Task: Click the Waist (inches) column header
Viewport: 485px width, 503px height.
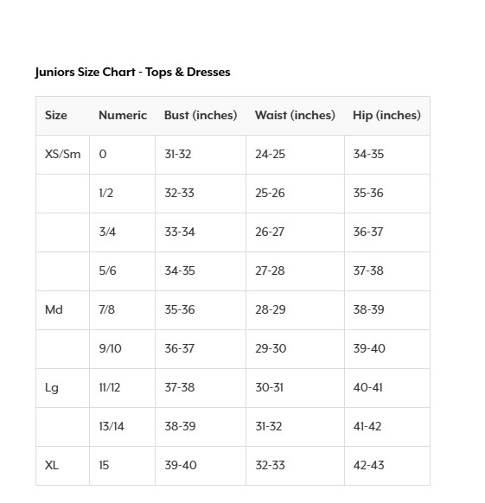Action: click(x=295, y=115)
